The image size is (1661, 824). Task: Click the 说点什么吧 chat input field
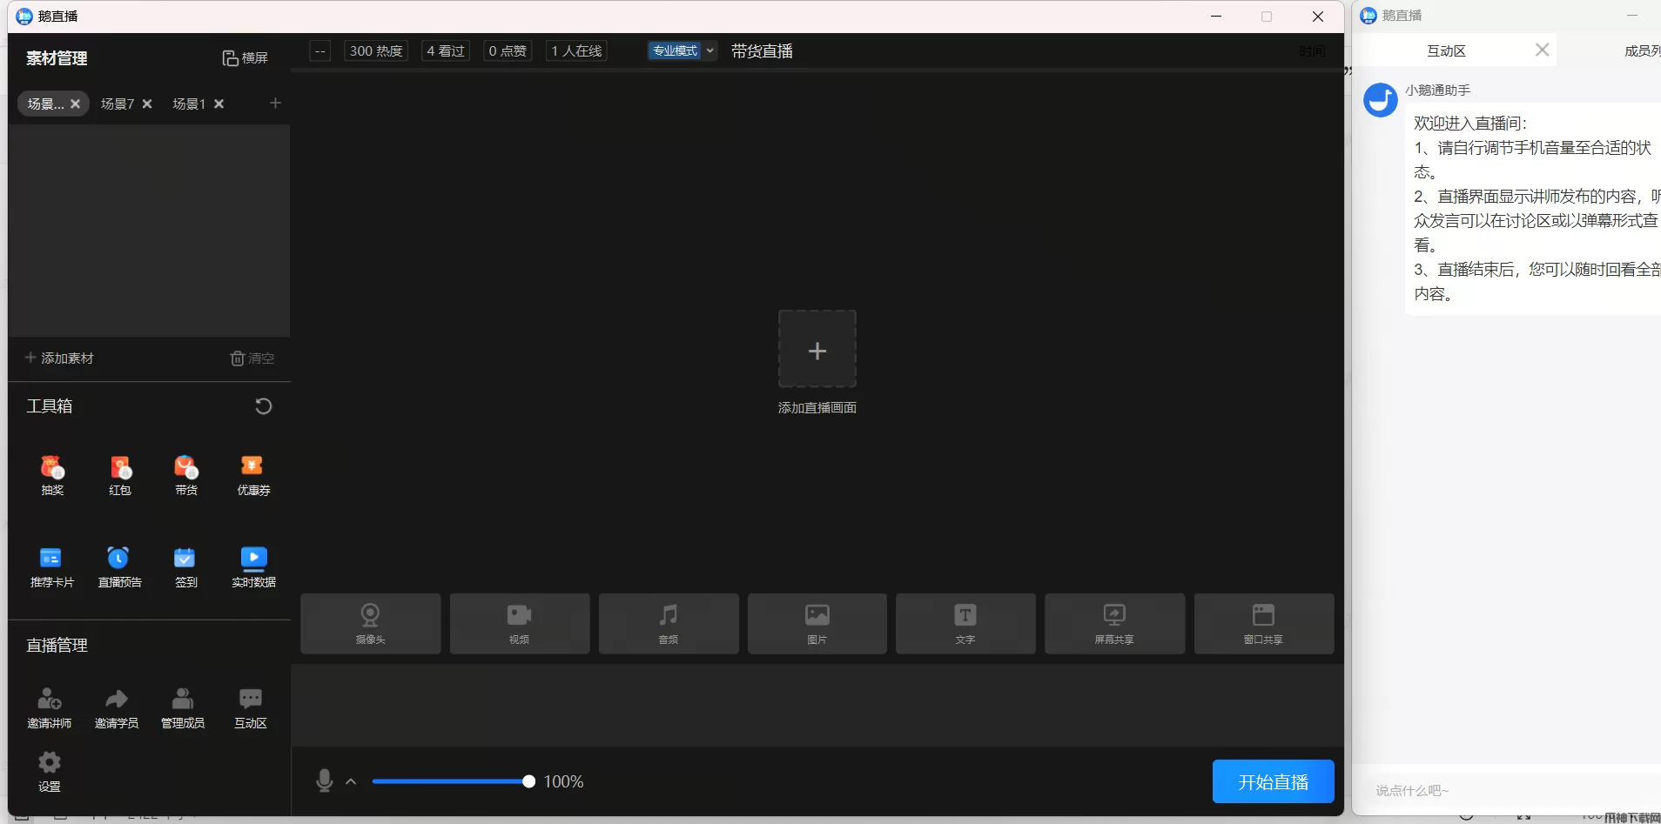point(1506,791)
